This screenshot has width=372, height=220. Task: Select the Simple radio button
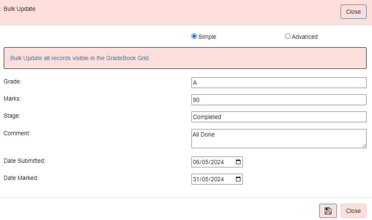194,36
